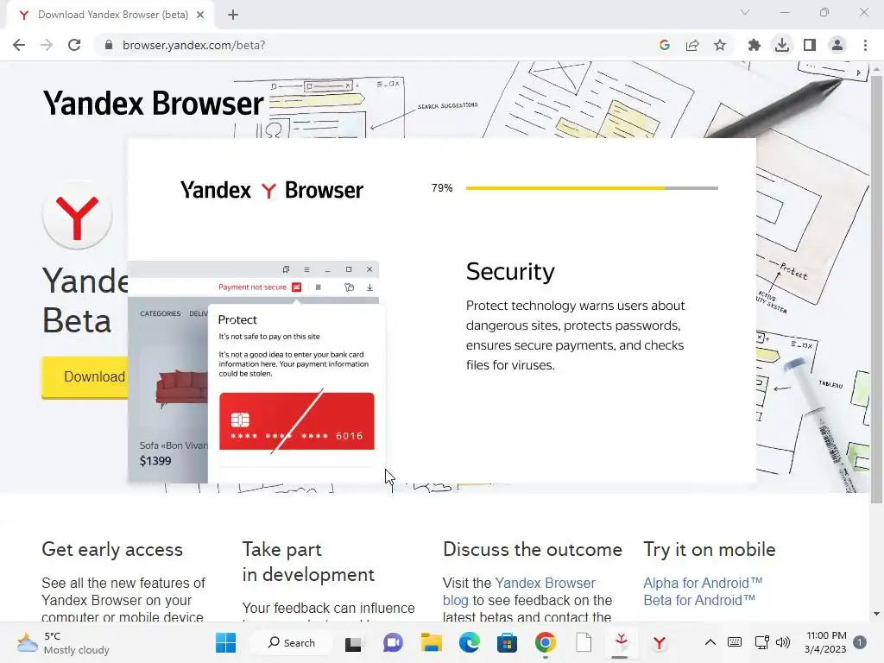Reload the Yandex Browser page

[x=74, y=45]
